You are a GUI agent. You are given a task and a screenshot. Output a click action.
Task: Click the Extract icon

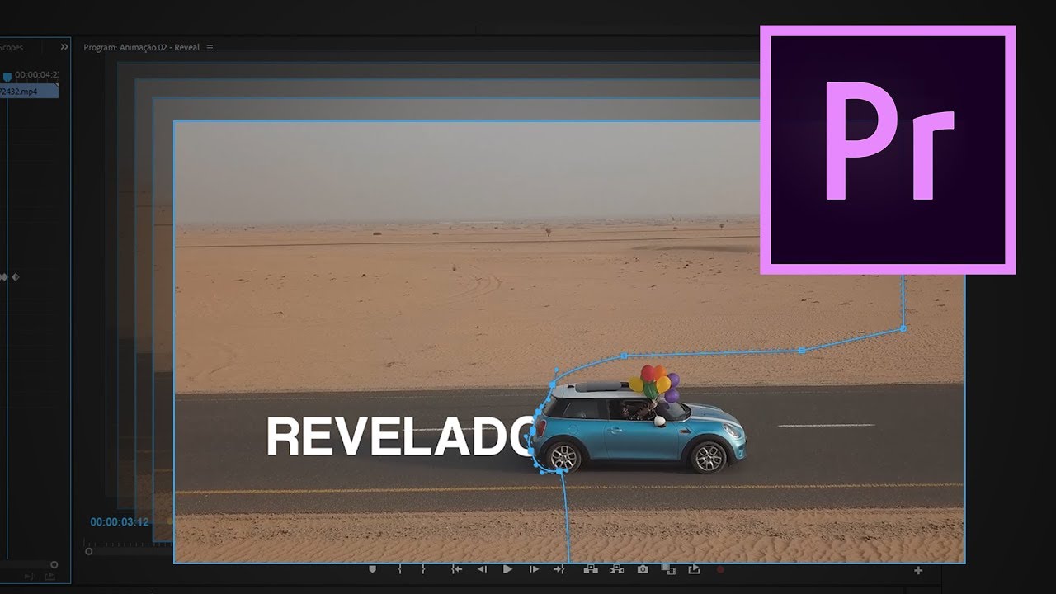point(616,569)
